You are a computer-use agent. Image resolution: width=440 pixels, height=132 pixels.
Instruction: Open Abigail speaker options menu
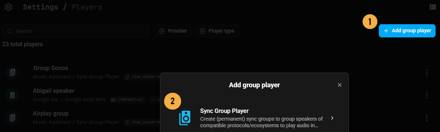(x=426, y=95)
